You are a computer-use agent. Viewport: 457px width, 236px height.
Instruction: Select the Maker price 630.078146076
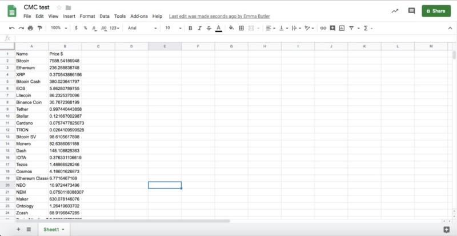click(65, 199)
